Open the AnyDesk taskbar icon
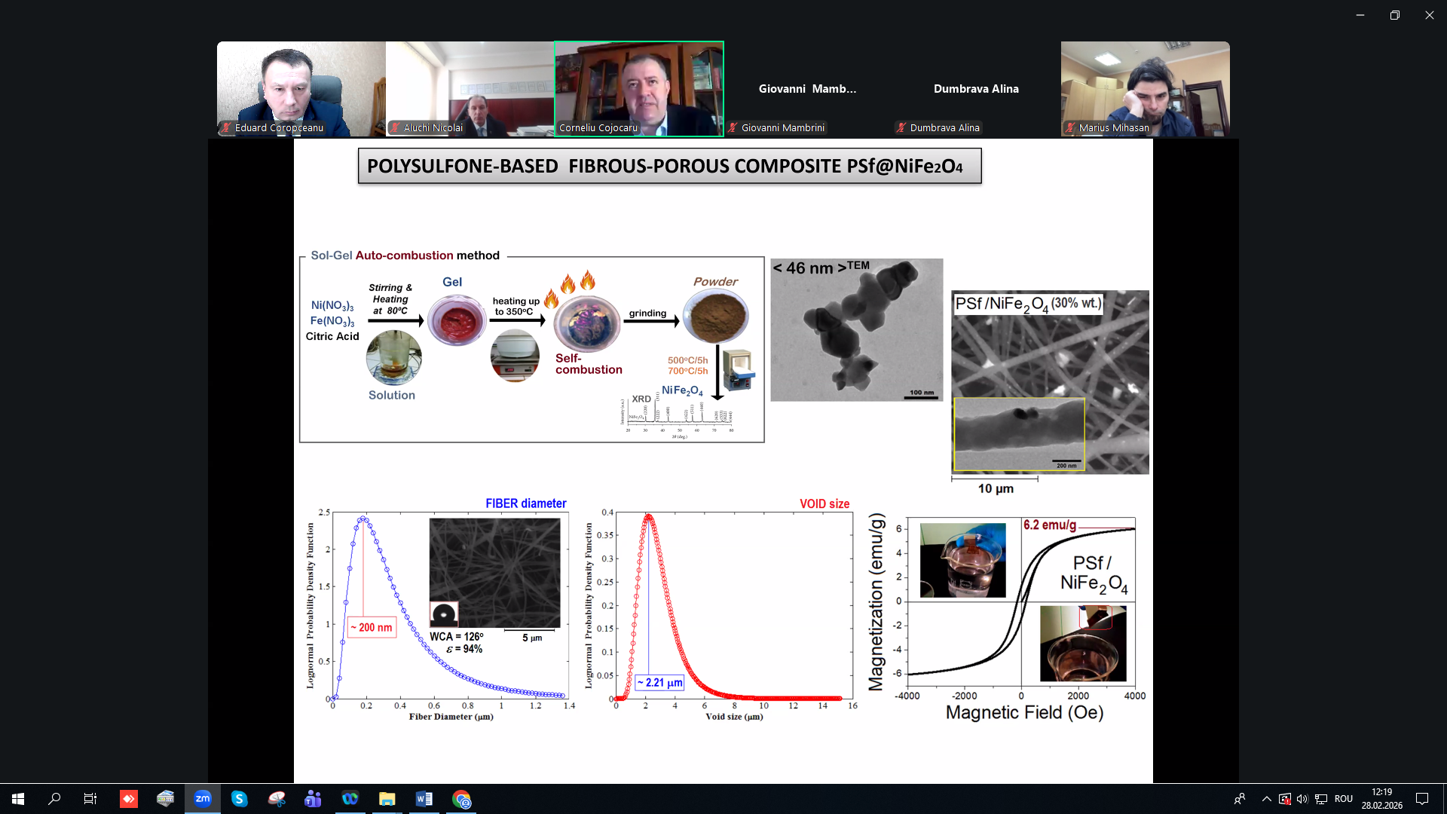1447x814 pixels. pyautogui.click(x=129, y=799)
